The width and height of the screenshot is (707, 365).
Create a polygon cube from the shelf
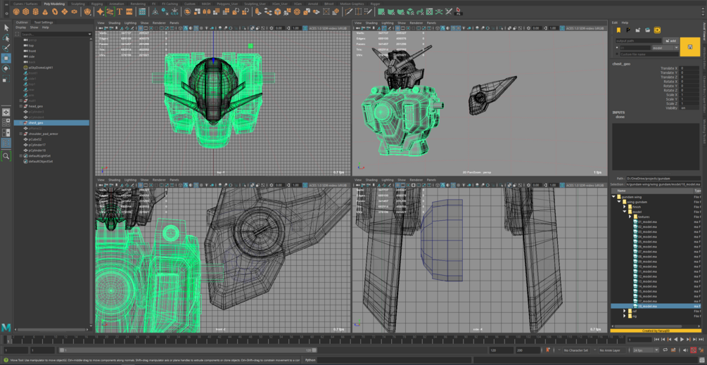pos(27,11)
